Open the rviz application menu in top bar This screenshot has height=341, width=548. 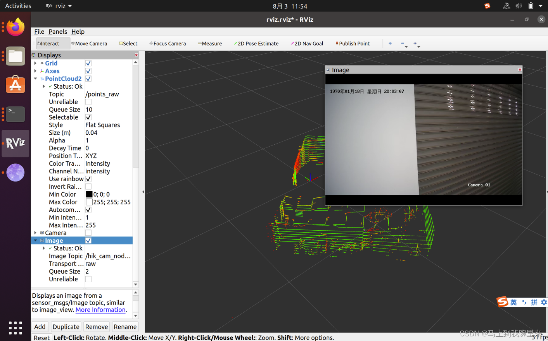point(59,6)
